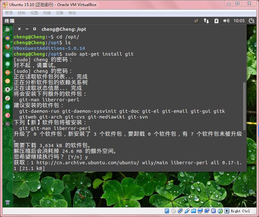Open the 管理 menu in VirtualBox
The width and height of the screenshot is (259, 217).
(9, 13)
